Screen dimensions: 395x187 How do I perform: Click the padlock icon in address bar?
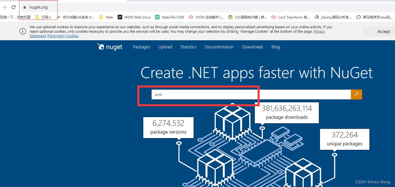tap(24, 7)
